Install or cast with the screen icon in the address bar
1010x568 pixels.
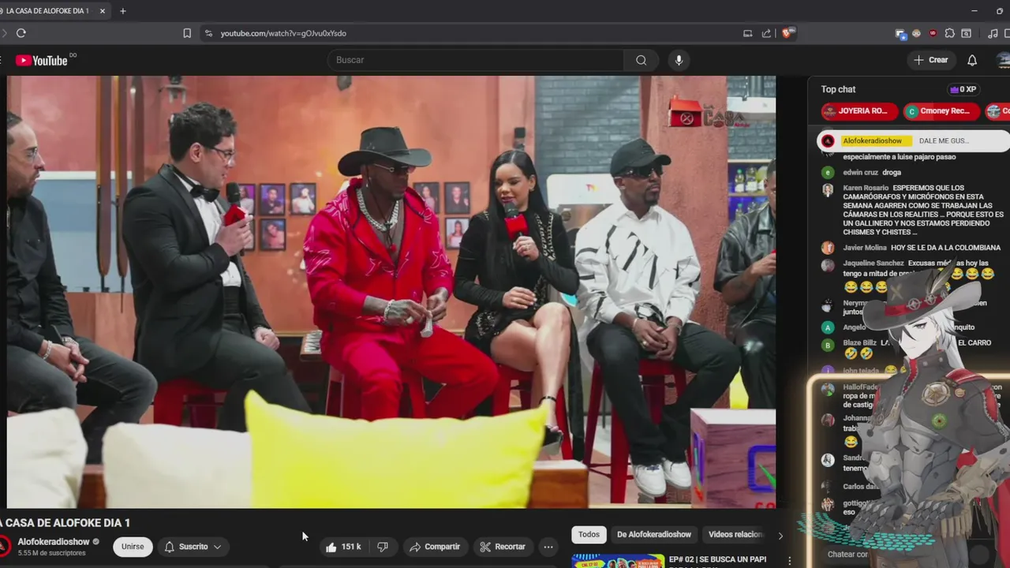coord(747,33)
